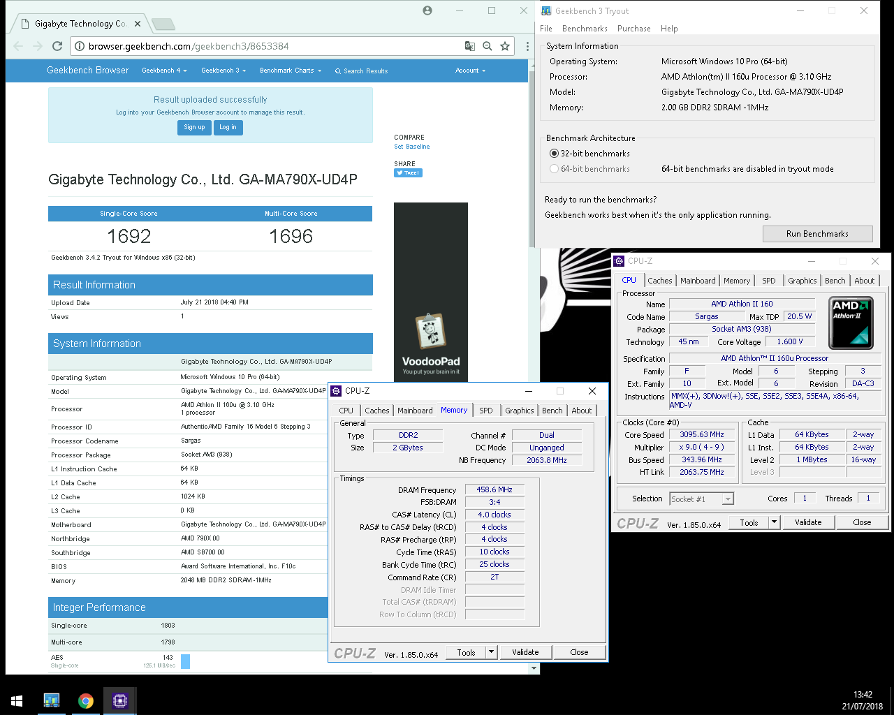The height and width of the screenshot is (715, 894).
Task: Click Chrome forward navigation arrow
Action: [x=38, y=46]
